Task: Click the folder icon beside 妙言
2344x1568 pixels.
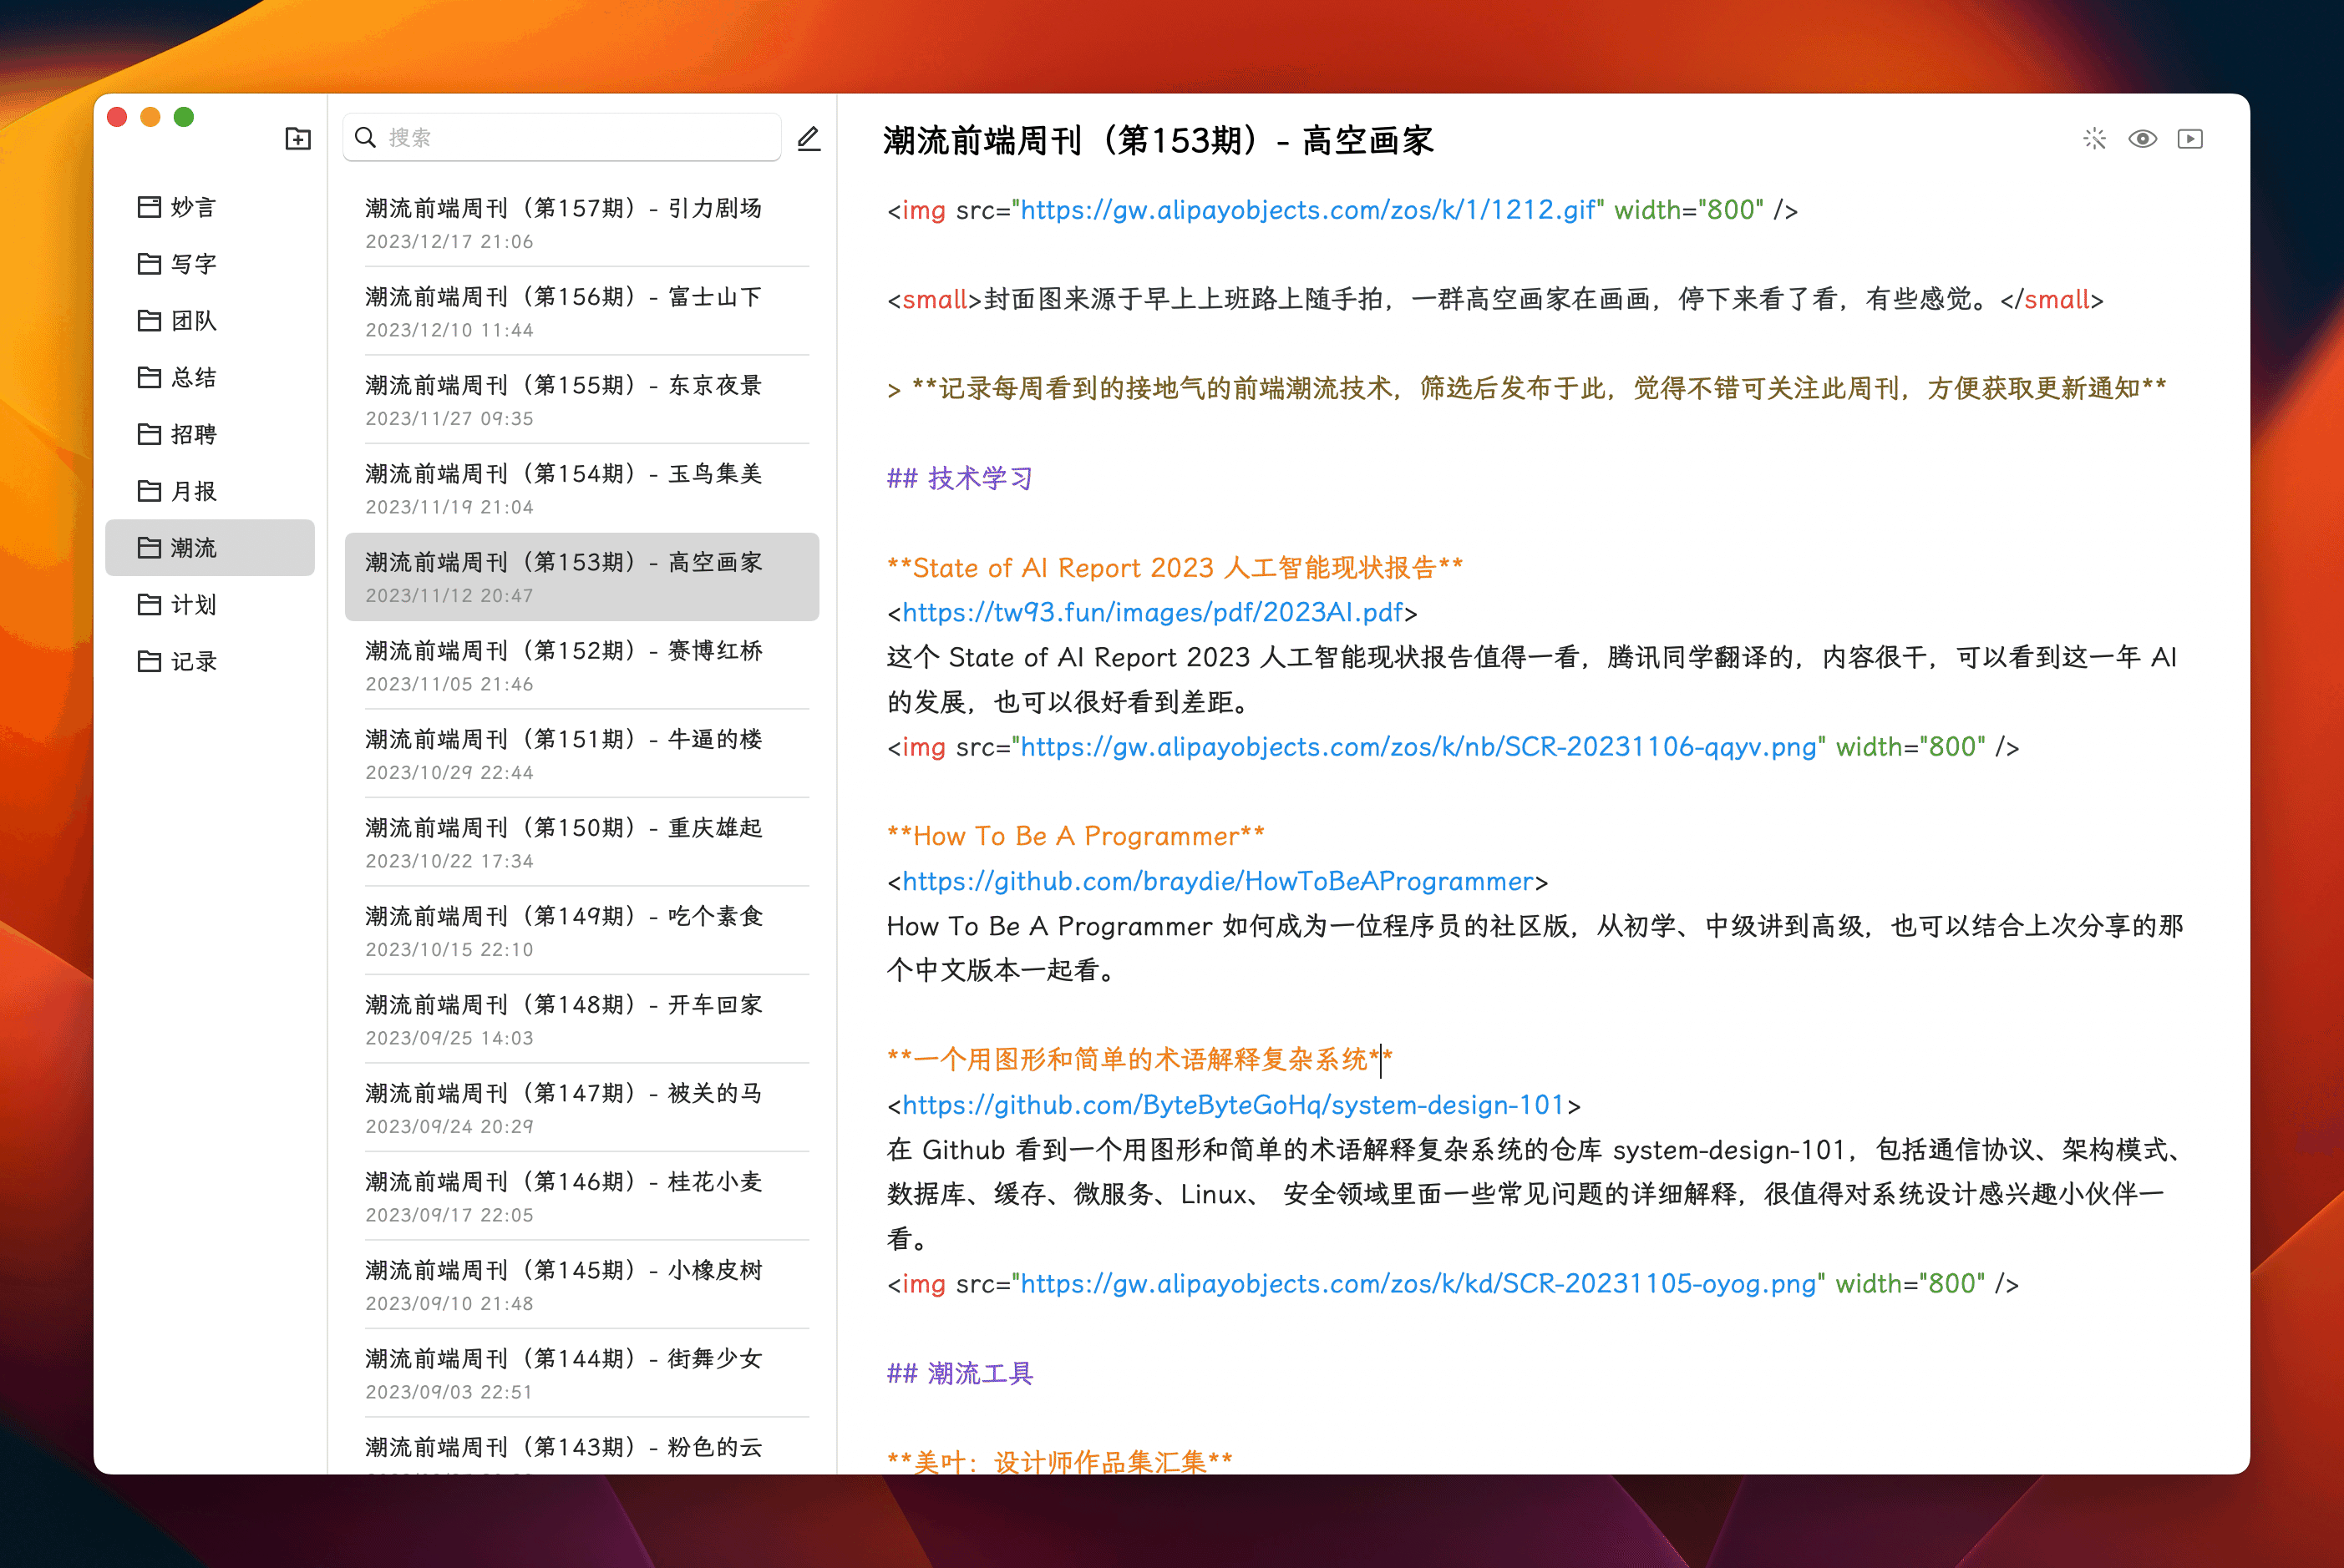Action: coord(149,207)
